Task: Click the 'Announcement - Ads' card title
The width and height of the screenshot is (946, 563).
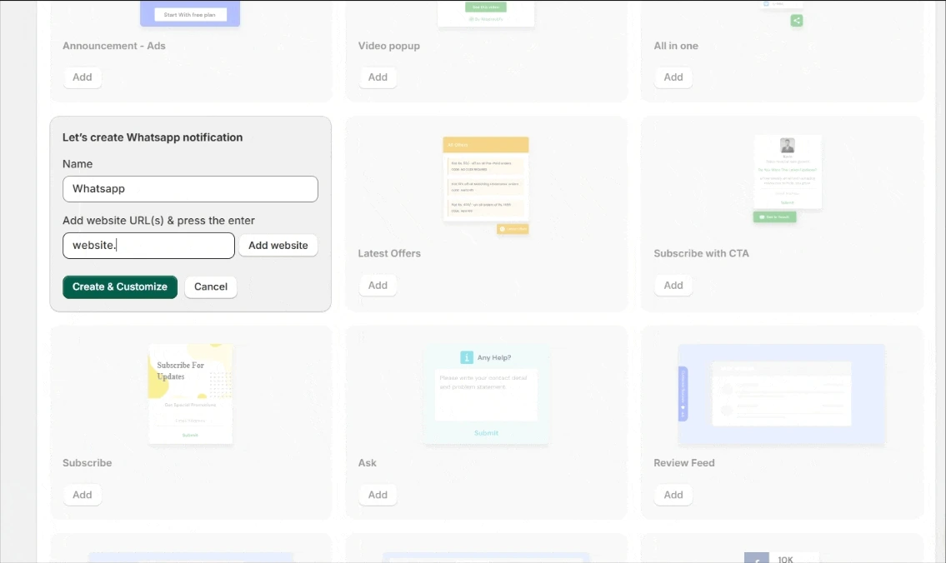Action: pyautogui.click(x=114, y=46)
